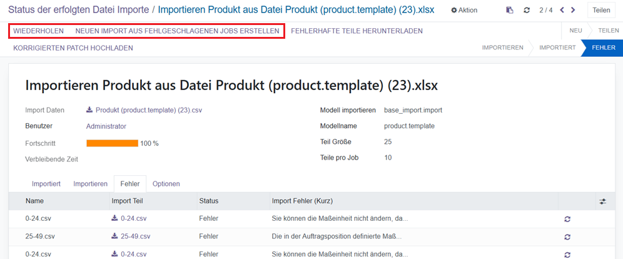Image resolution: width=623 pixels, height=259 pixels.
Task: Open the Administrator user link
Action: click(106, 126)
